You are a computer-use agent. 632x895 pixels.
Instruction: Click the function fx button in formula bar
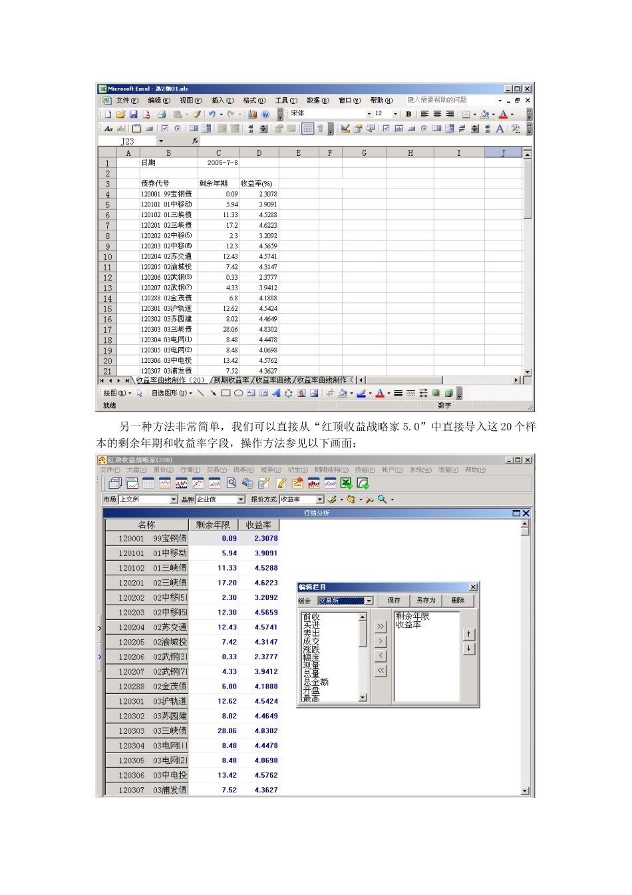click(x=195, y=141)
